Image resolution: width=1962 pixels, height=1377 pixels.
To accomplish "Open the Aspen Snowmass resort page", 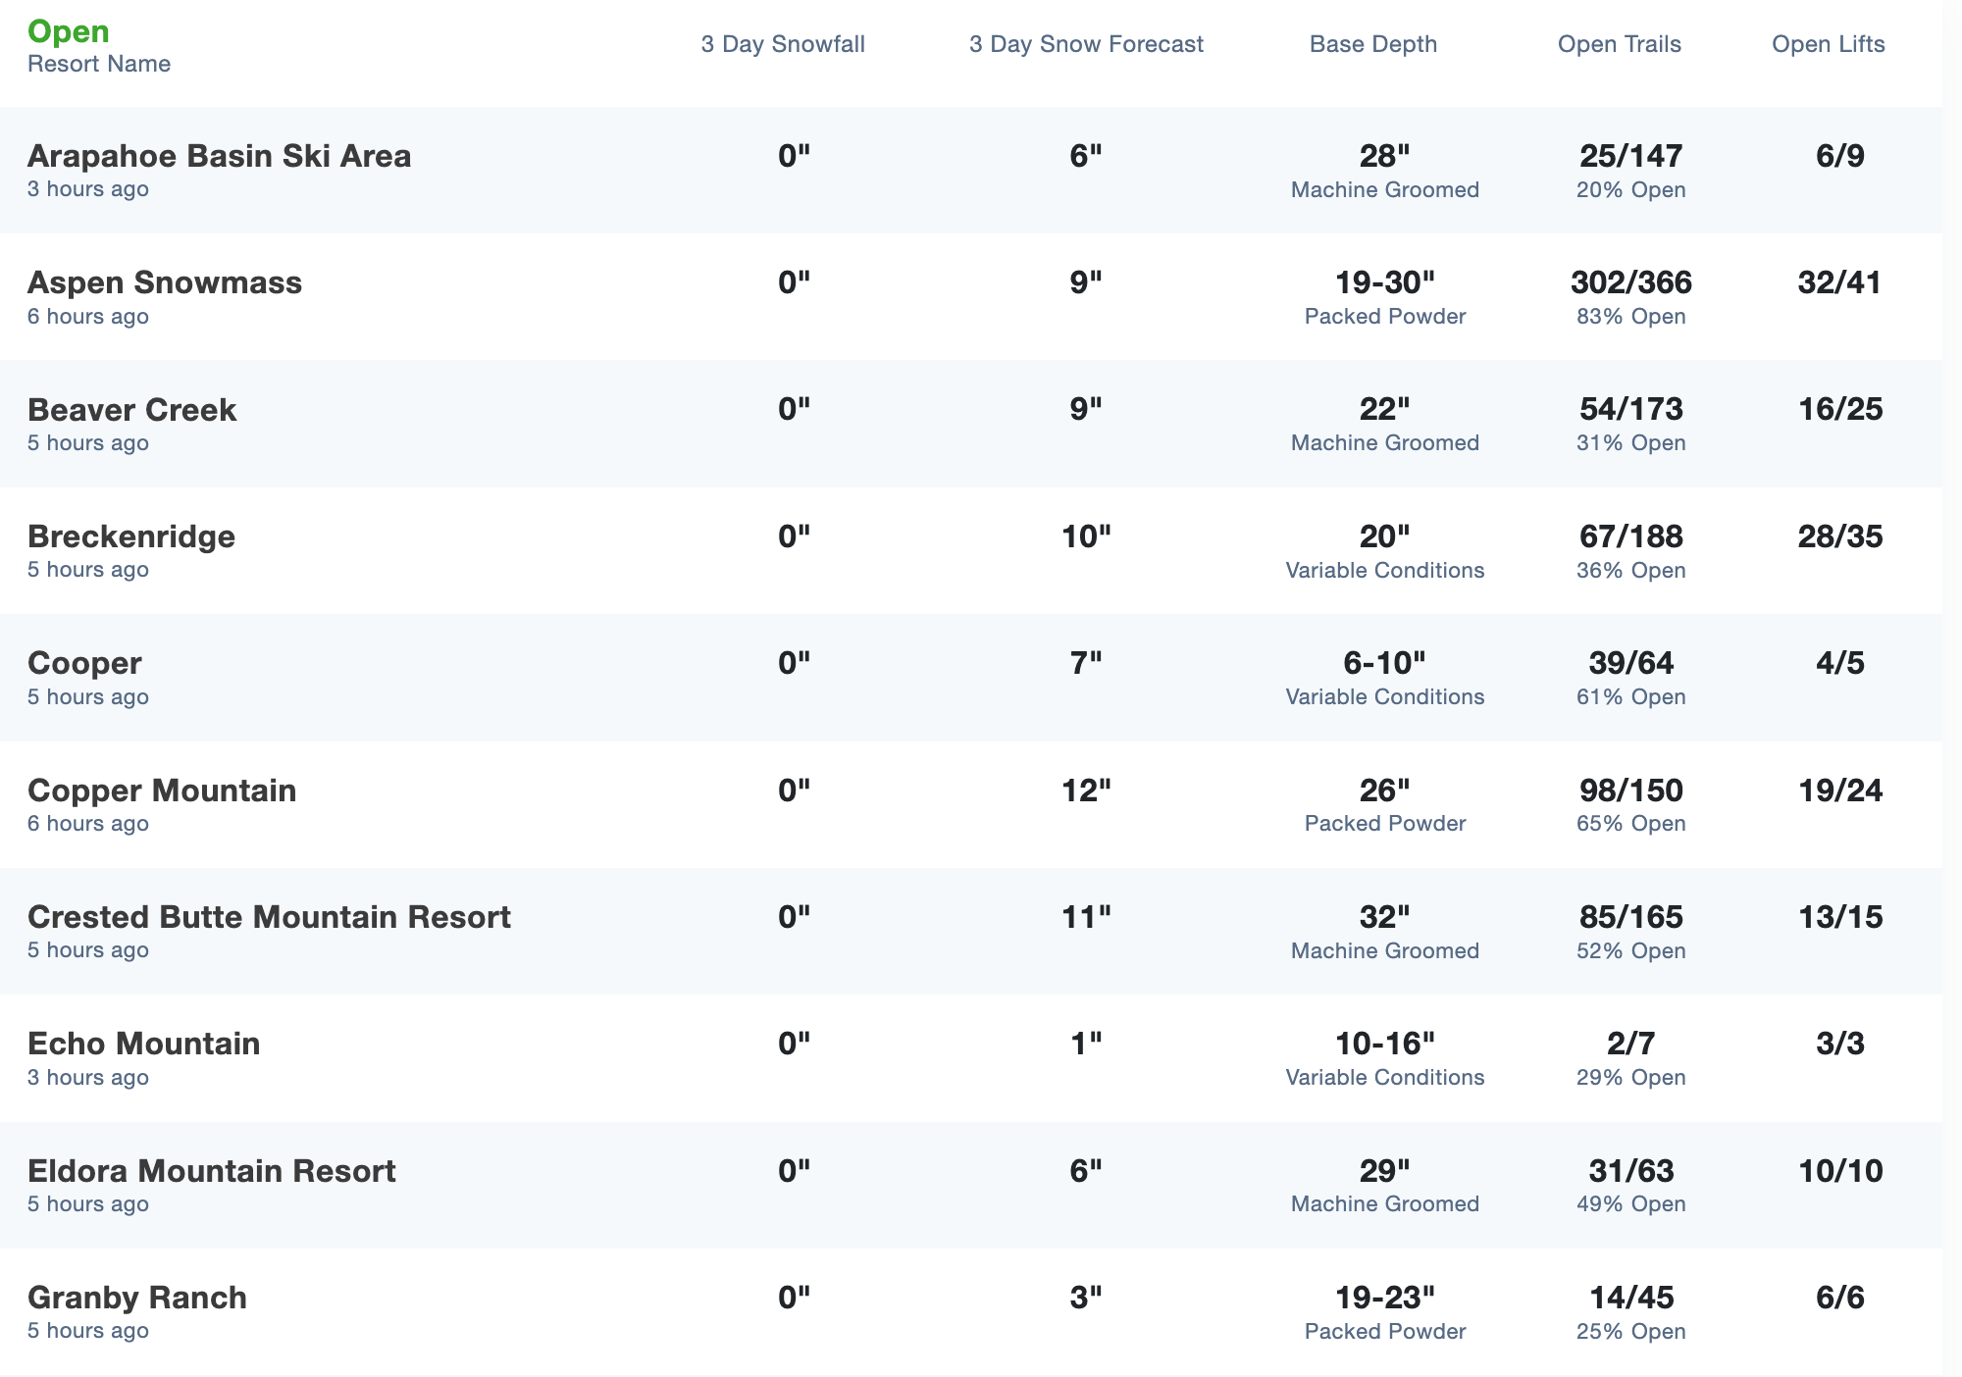I will tap(165, 282).
